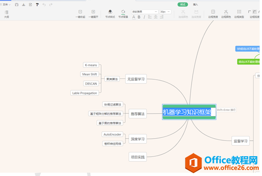
Task: Select the rounded-corner border radius option
Action: point(254,12)
